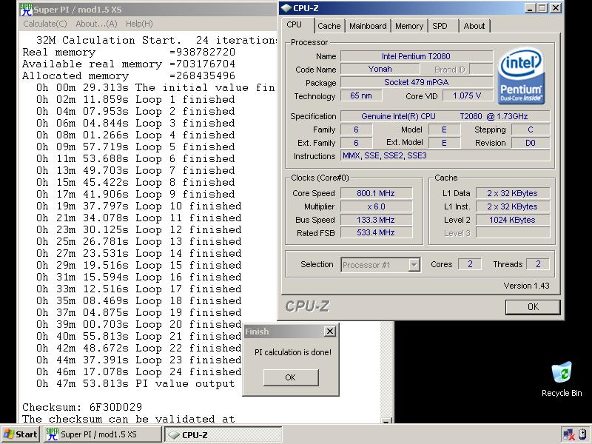Open the Help(H) menu
Image resolution: width=592 pixels, height=444 pixels.
pyautogui.click(x=139, y=24)
